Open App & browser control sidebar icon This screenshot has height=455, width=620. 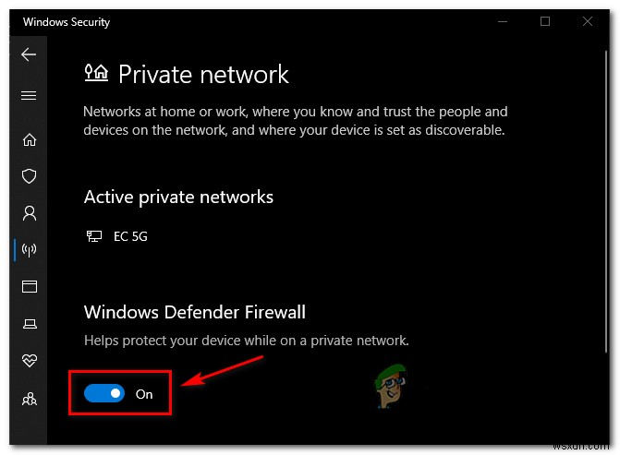click(29, 287)
